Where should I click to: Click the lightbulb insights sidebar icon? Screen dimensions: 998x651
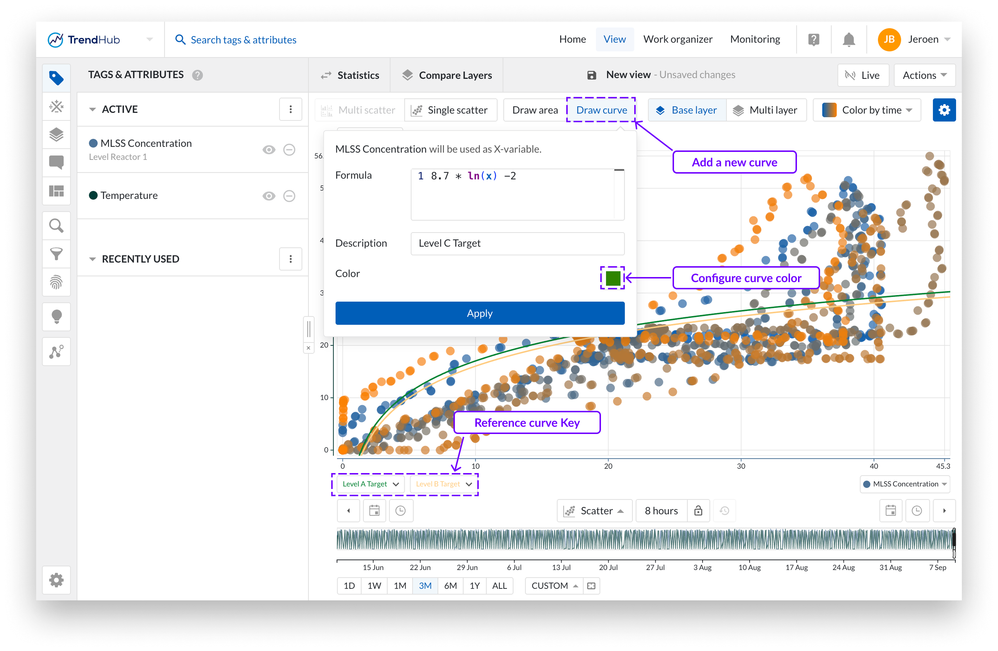[x=56, y=316]
